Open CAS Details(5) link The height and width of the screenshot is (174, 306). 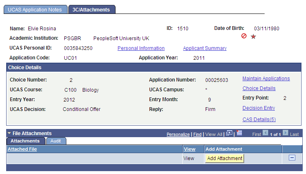tap(259, 120)
